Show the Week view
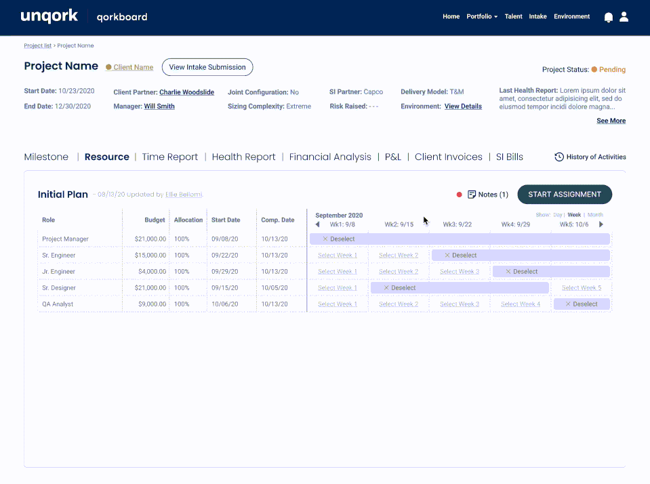Image resolution: width=650 pixels, height=484 pixels. (x=574, y=215)
